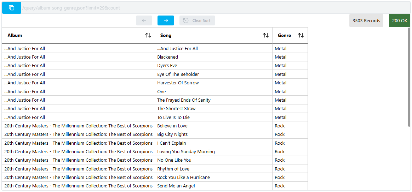Select the Album column header text
Image resolution: width=412 pixels, height=192 pixels.
pos(15,35)
